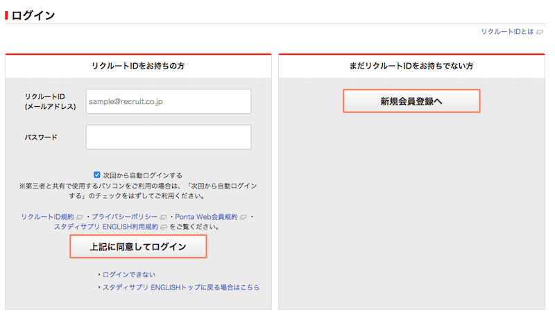Click external-window icon after リクルートID規約
Image resolution: width=555 pixels, height=323 pixels.
coord(79,217)
